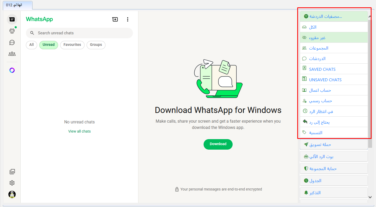Open the Channels icon in sidebar
Screen dimensions: 376x207
coord(12,42)
